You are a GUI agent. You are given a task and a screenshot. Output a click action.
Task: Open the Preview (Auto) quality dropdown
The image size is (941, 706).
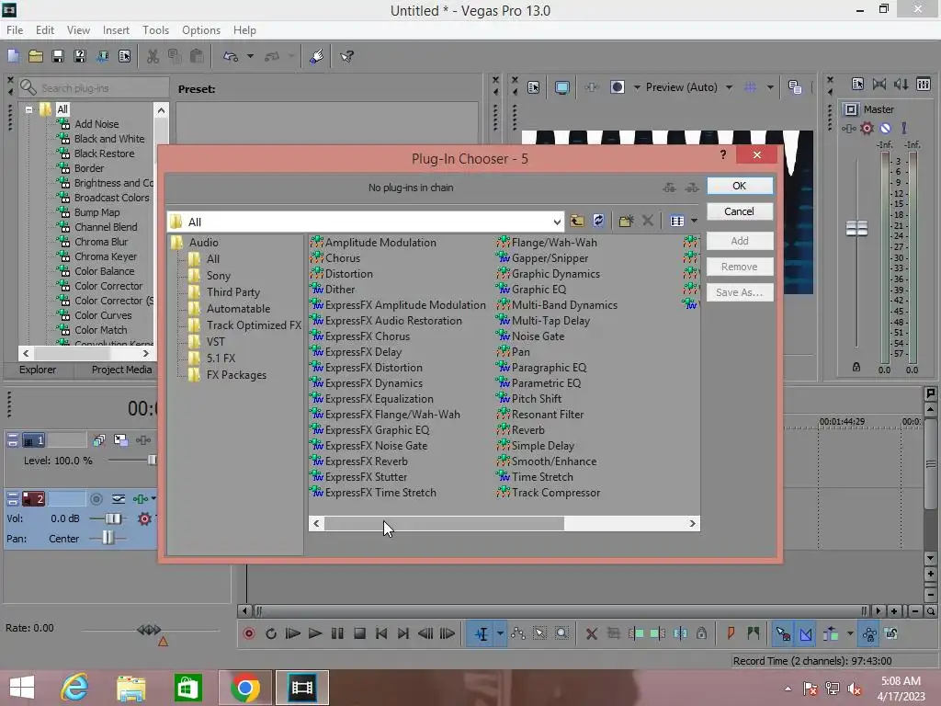(x=729, y=87)
